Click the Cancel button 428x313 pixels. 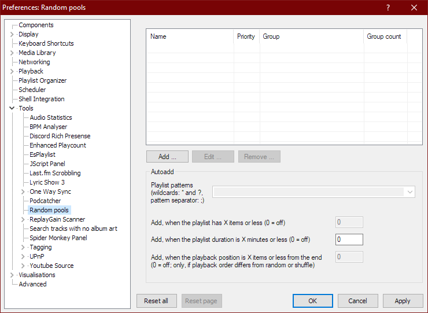357,301
